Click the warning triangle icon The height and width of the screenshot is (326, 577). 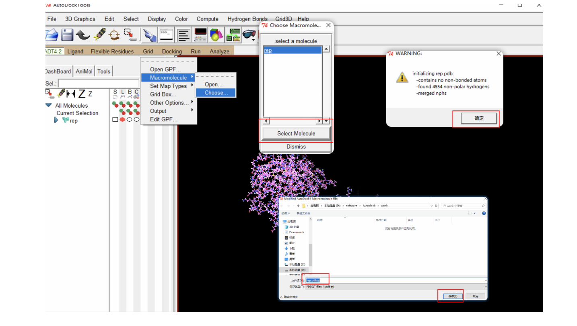click(x=402, y=77)
